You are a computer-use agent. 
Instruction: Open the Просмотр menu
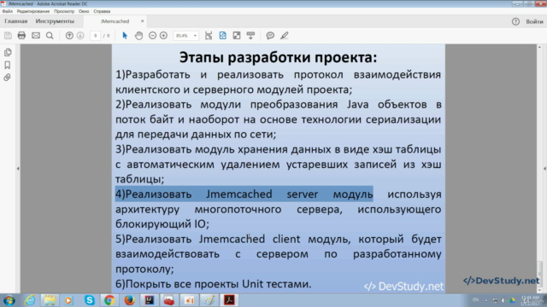(64, 11)
